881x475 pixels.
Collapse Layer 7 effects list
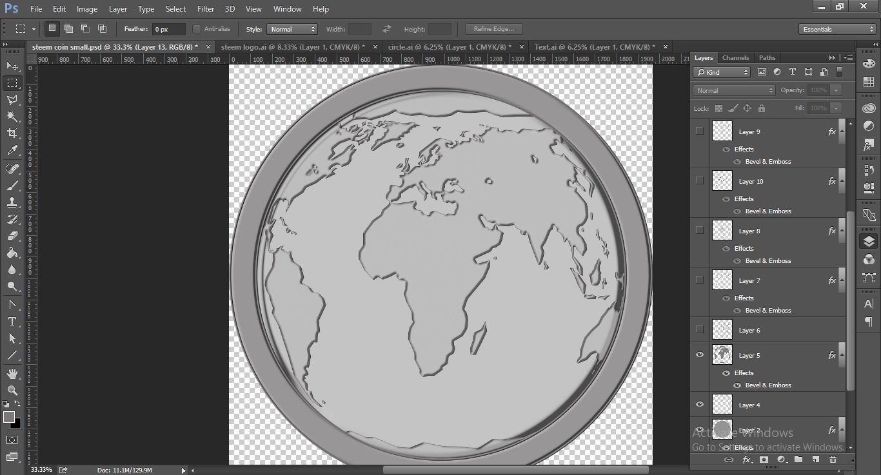pos(841,280)
